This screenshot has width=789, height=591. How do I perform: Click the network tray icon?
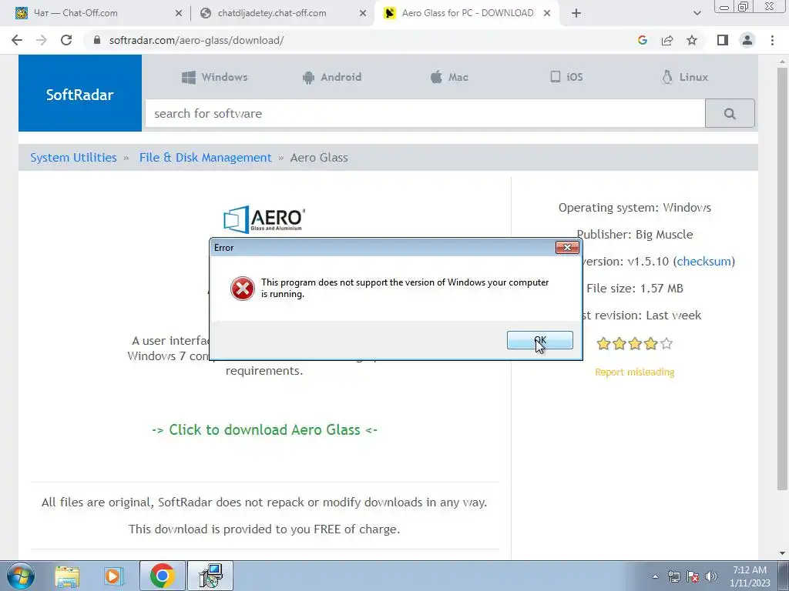673,576
